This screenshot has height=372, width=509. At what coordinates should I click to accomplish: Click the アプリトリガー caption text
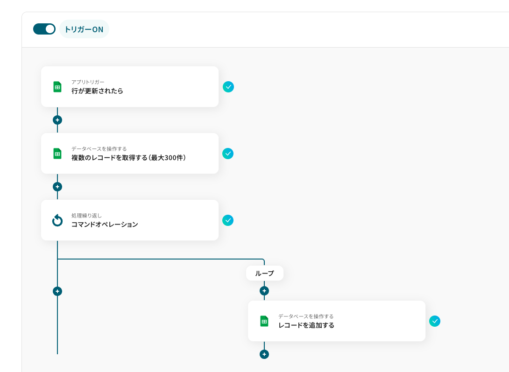point(88,82)
